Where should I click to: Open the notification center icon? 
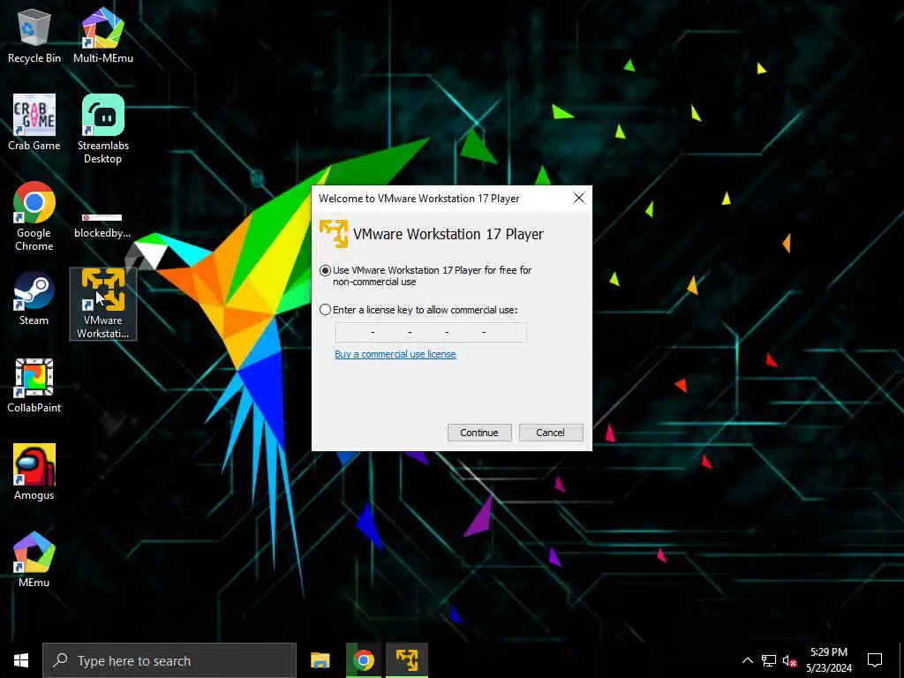point(875,660)
